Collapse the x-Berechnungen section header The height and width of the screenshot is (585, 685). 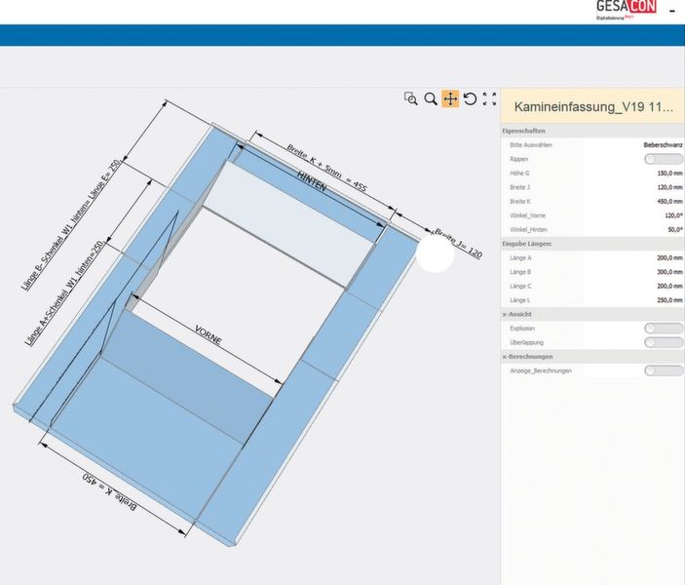click(x=527, y=357)
